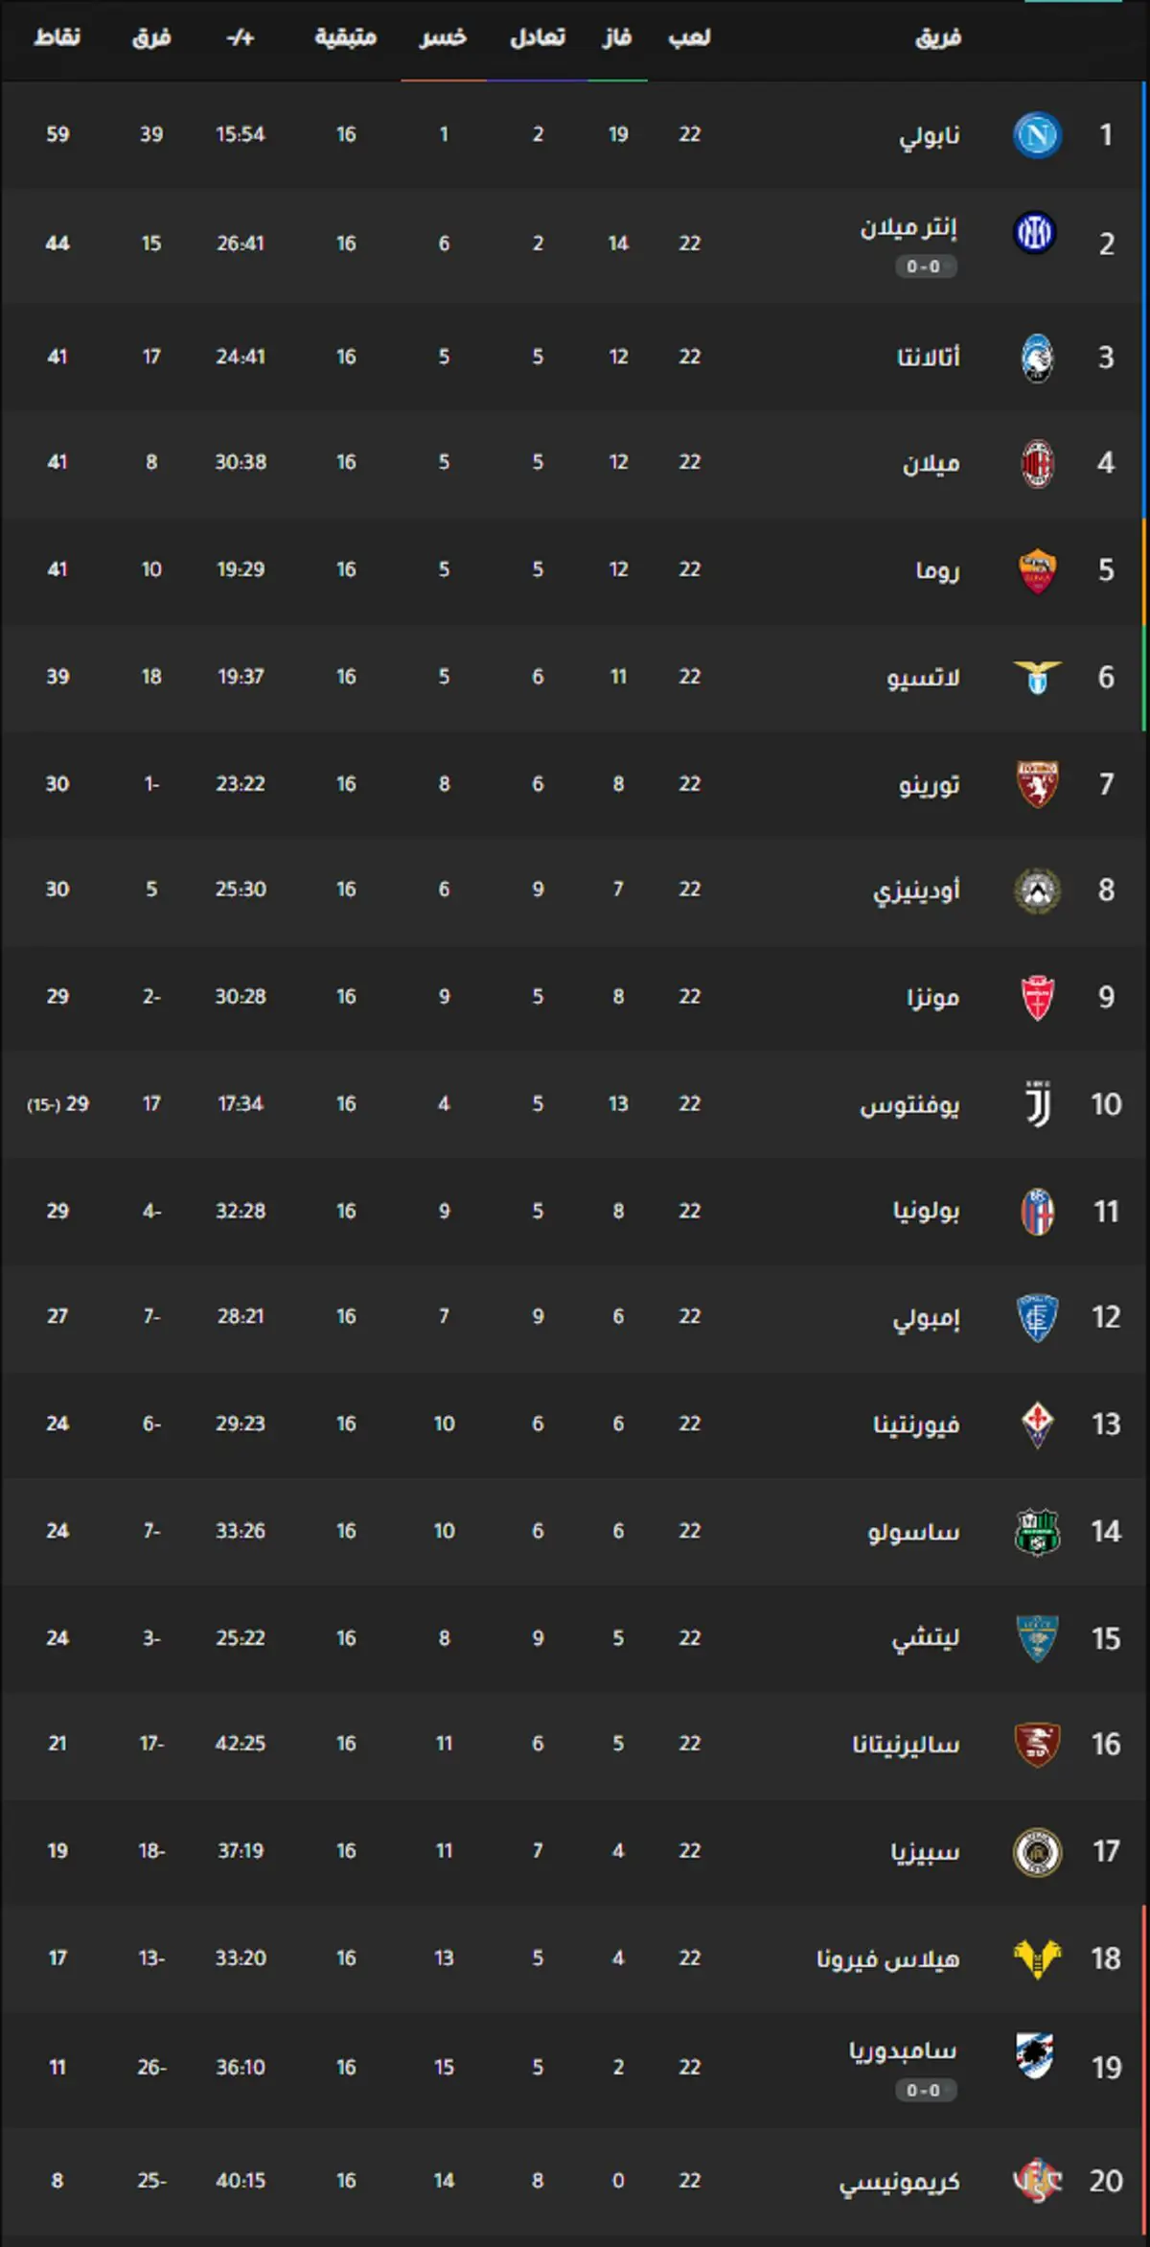
Task: Click the Lazio eagle logo
Action: (1037, 677)
